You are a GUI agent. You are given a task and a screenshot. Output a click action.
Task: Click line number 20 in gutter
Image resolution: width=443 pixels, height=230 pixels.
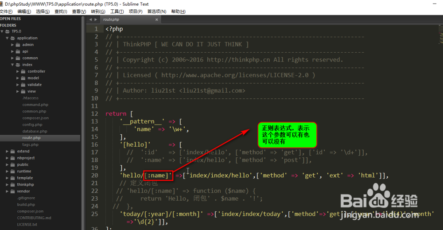coord(95,175)
